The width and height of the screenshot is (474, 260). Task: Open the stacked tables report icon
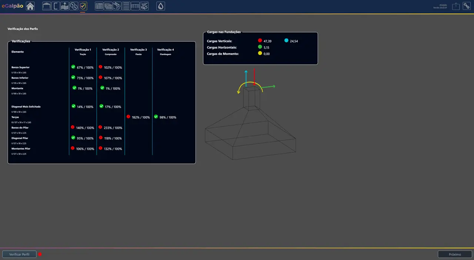pyautogui.click(x=108, y=6)
